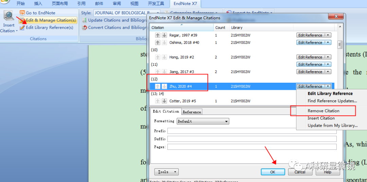The height and width of the screenshot is (182, 367).
Task: Switch to Reference tab in dialog
Action: click(x=192, y=112)
